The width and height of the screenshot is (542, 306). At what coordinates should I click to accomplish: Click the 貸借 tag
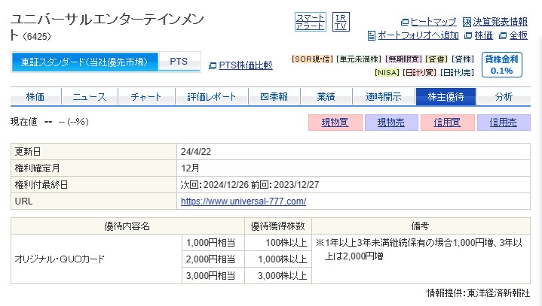pos(436,59)
